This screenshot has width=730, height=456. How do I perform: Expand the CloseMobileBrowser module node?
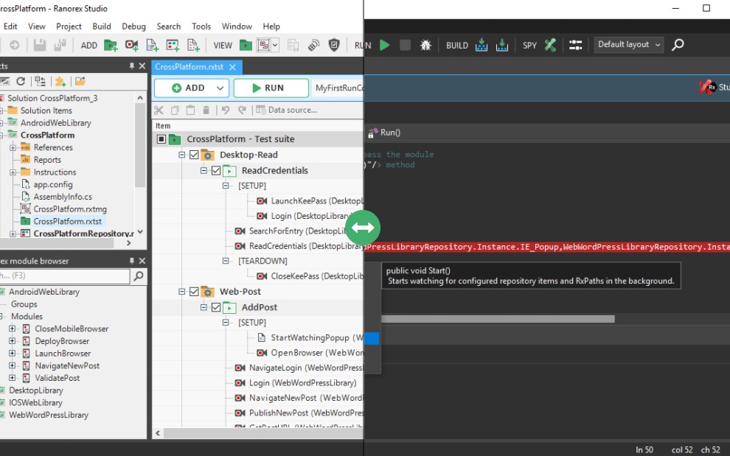(13, 329)
